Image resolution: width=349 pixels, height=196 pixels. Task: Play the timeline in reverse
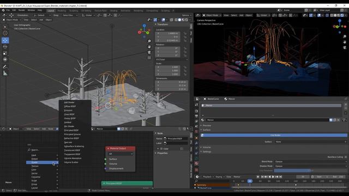tap(269, 176)
